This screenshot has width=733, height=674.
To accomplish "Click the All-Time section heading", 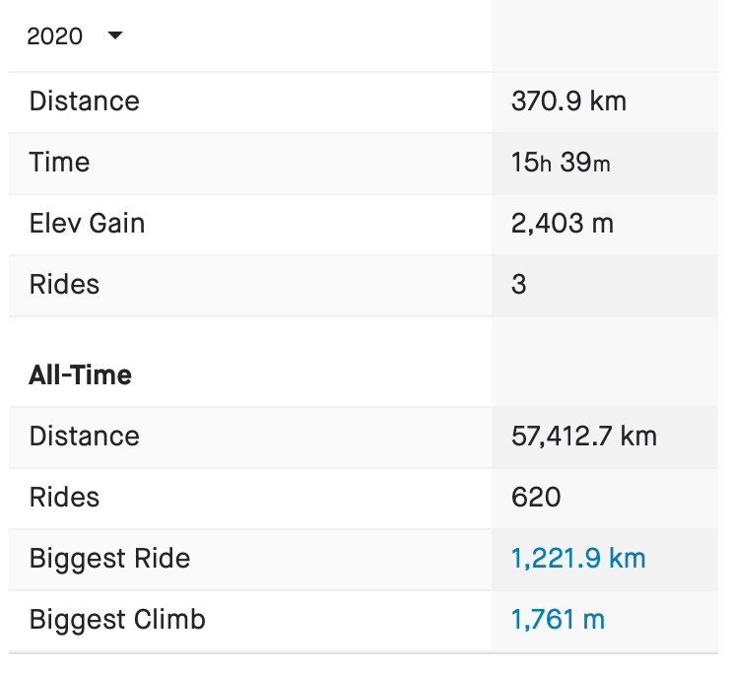I will 81,375.
